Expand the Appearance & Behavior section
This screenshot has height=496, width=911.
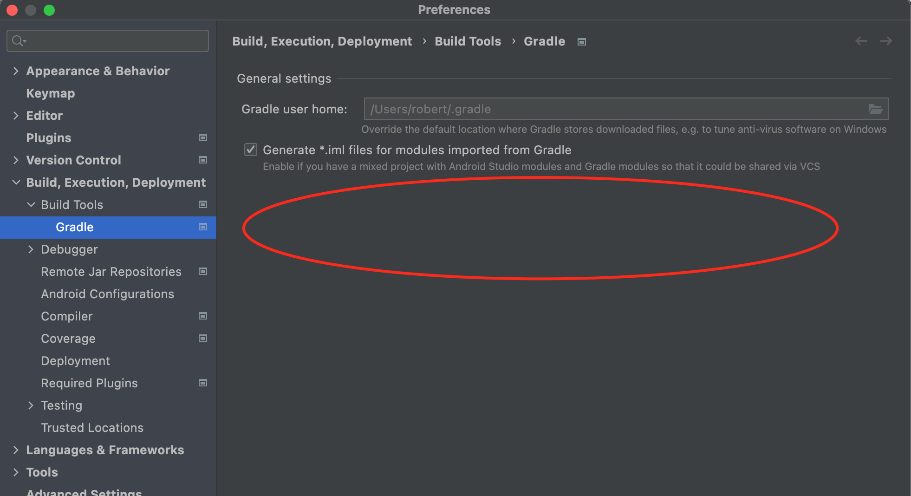[x=16, y=71]
